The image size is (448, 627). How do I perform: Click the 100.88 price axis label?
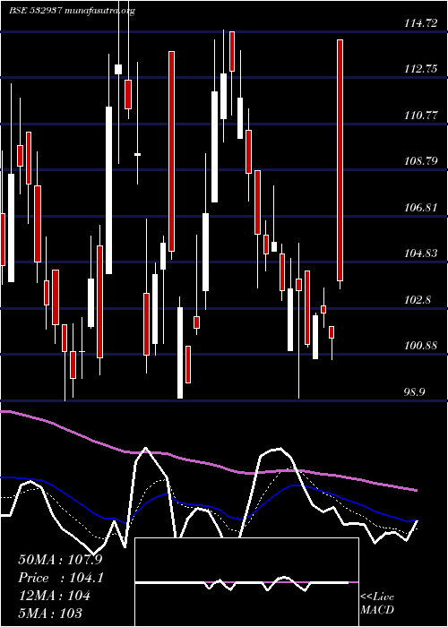[421, 345]
